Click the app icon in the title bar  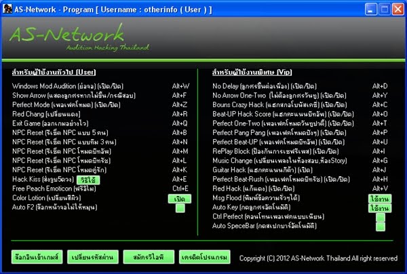7,9
